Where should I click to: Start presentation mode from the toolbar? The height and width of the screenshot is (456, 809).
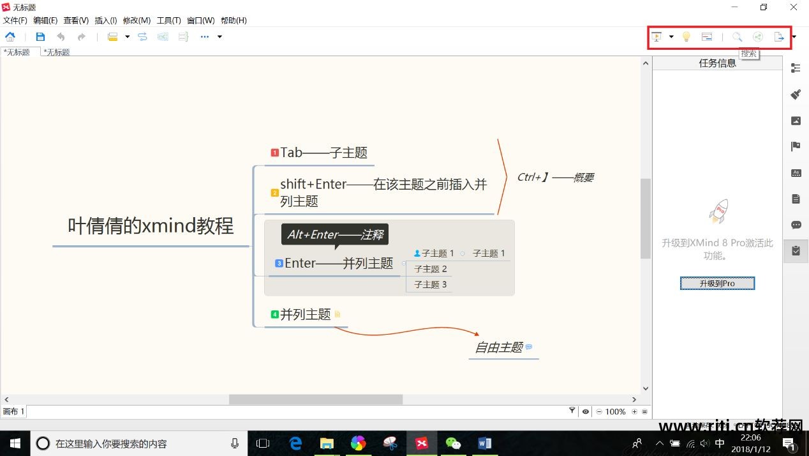point(657,37)
